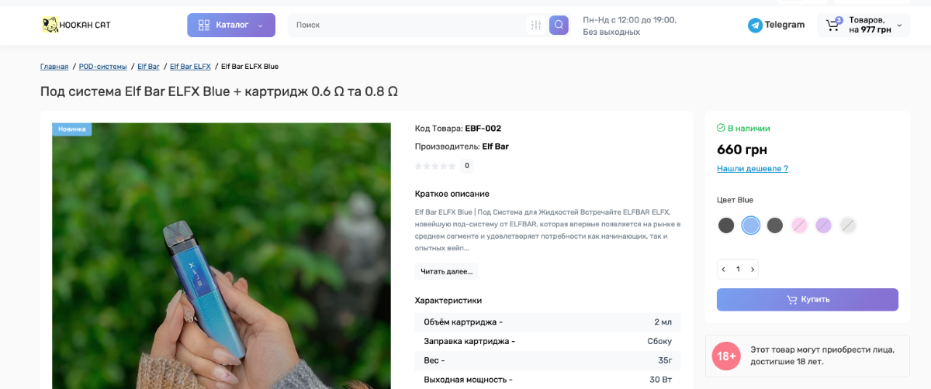Increase quantity with right arrow

[753, 270]
